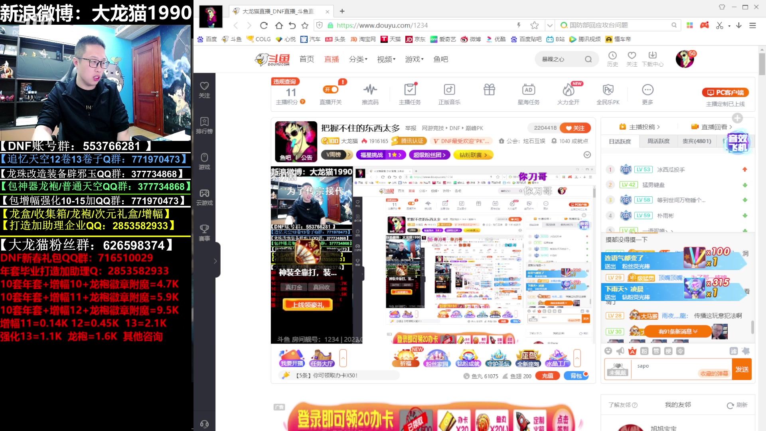Screen dimensions: 766x431
Task: Open the 违规查询 badge
Action: (x=285, y=81)
